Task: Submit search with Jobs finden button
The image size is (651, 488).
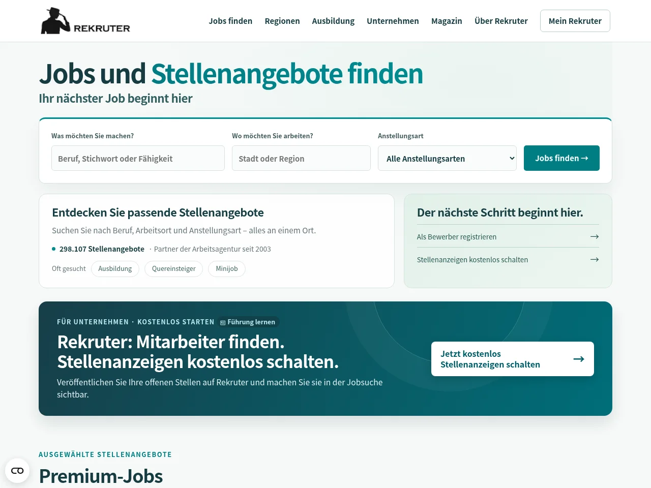Action: pos(561,158)
